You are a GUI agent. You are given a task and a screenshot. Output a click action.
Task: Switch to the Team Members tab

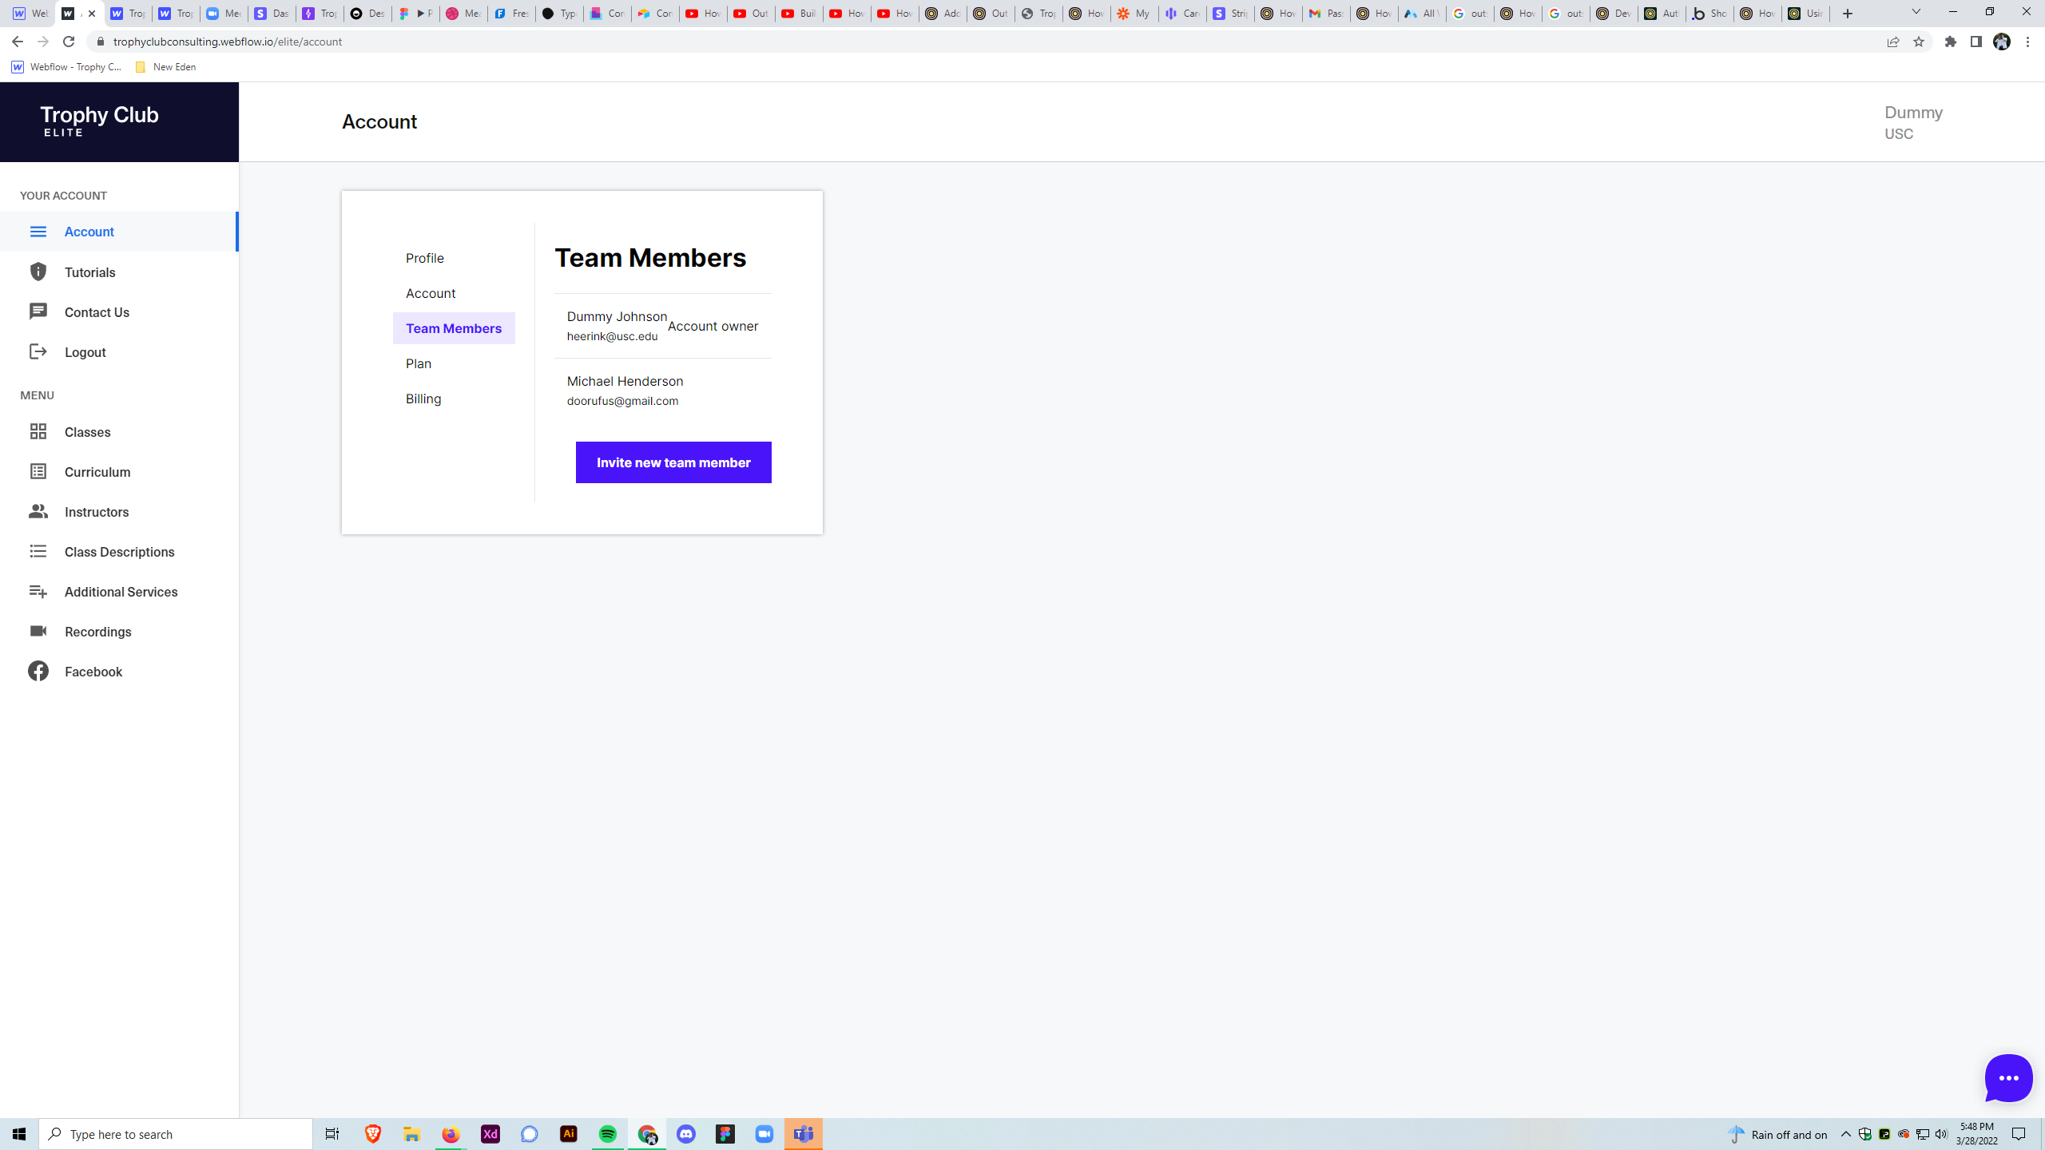tap(453, 328)
